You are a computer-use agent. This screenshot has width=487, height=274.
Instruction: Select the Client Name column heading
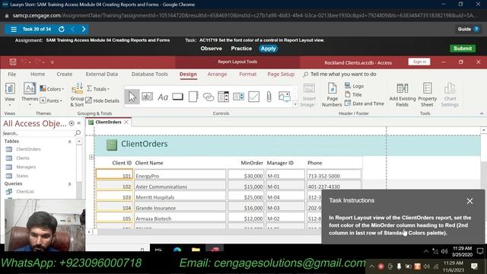[149, 163]
